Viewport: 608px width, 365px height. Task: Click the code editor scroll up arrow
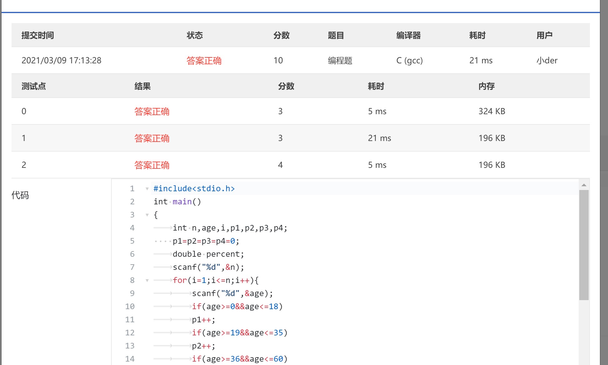584,185
